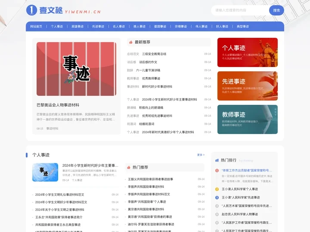Click the red rank 1 badge
The width and height of the screenshot is (310, 232).
[217, 171]
